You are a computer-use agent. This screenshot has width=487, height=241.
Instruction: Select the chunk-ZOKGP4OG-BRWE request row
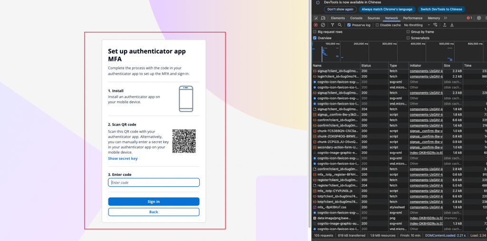(x=399, y=136)
